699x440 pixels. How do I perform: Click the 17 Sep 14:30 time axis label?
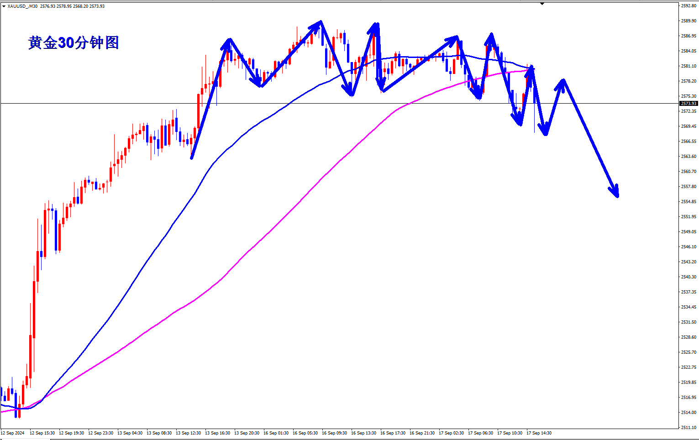539,433
